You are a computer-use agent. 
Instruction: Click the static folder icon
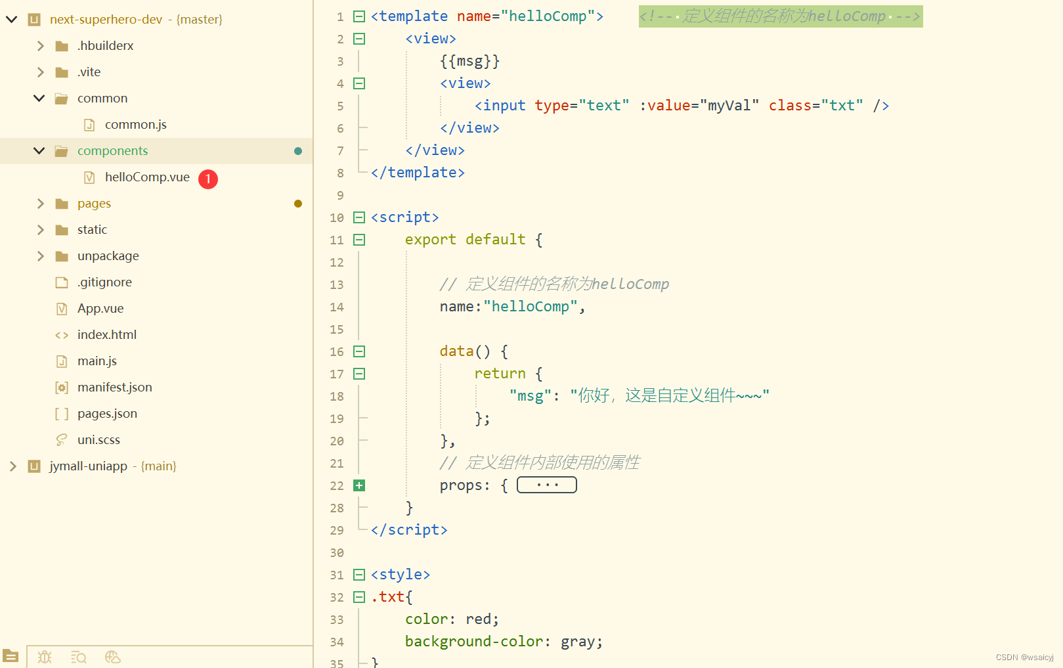(62, 230)
